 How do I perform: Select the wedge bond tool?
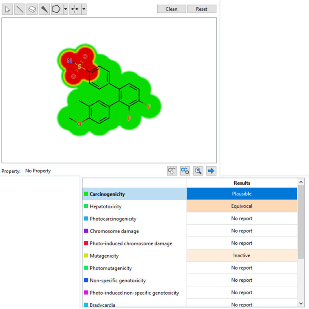click(x=44, y=9)
